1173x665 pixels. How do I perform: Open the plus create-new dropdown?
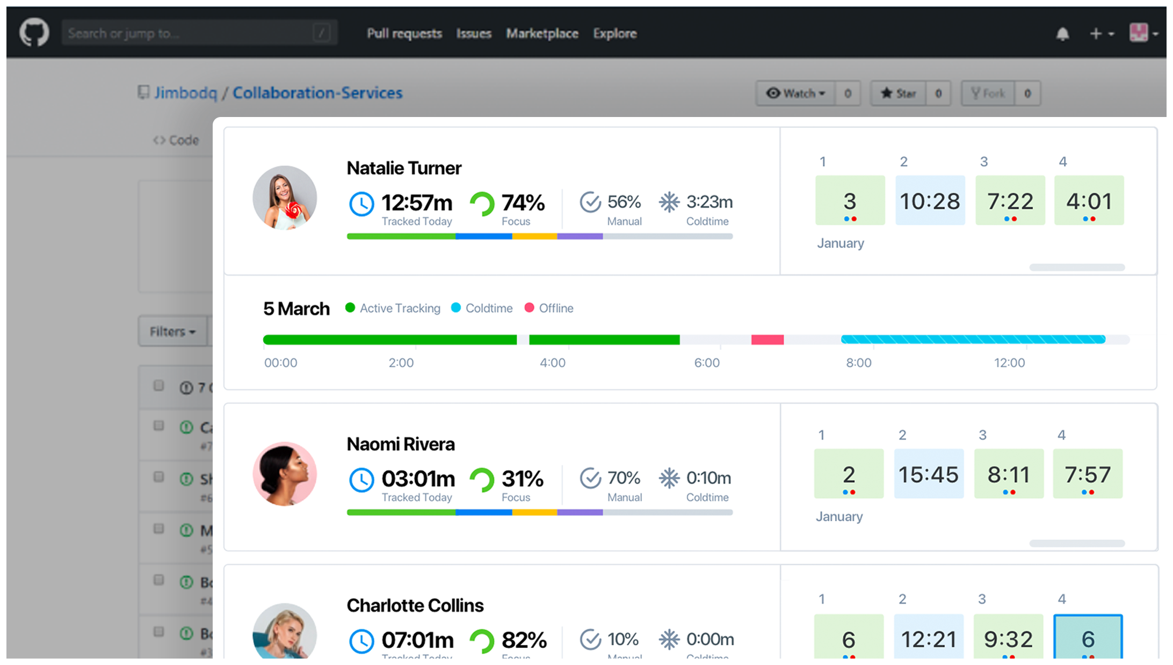pyautogui.click(x=1102, y=34)
